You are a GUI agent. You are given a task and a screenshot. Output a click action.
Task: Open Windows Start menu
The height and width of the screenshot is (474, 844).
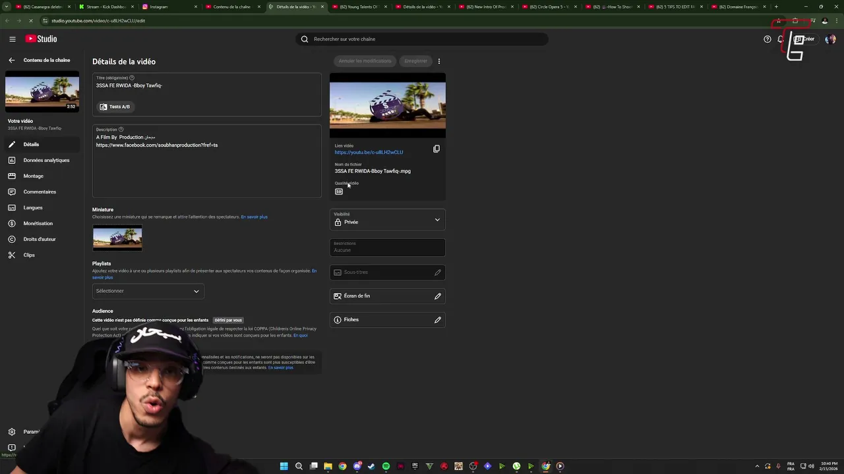[x=284, y=466]
